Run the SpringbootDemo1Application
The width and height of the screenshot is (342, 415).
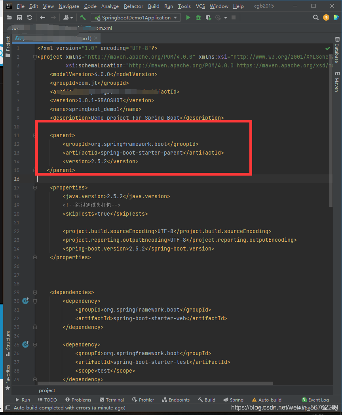[188, 17]
